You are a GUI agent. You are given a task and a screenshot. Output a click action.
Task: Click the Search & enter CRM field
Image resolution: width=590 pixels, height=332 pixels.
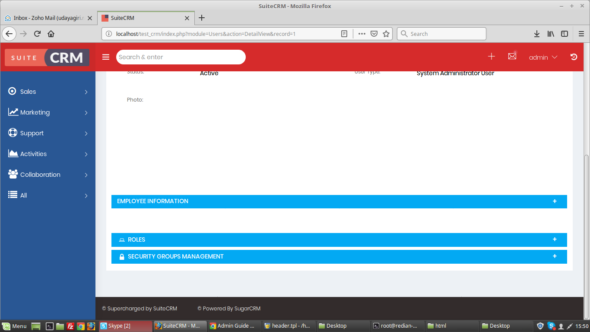click(x=181, y=57)
